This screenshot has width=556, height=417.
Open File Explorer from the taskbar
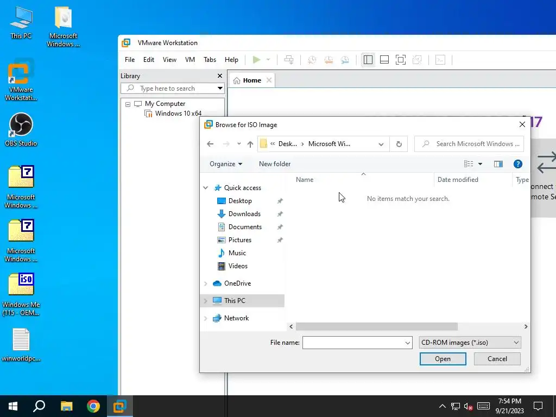[66, 406]
